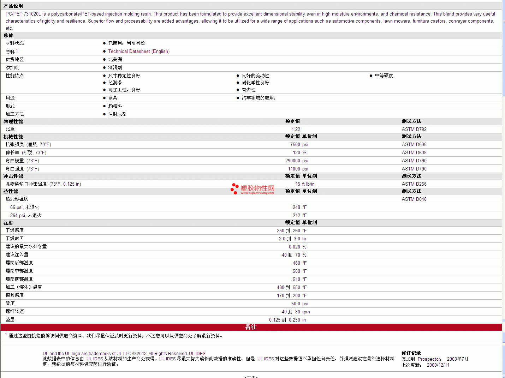The width and height of the screenshot is (505, 378).
Task: Select flexural strength value 11000 psi
Action: click(298, 169)
